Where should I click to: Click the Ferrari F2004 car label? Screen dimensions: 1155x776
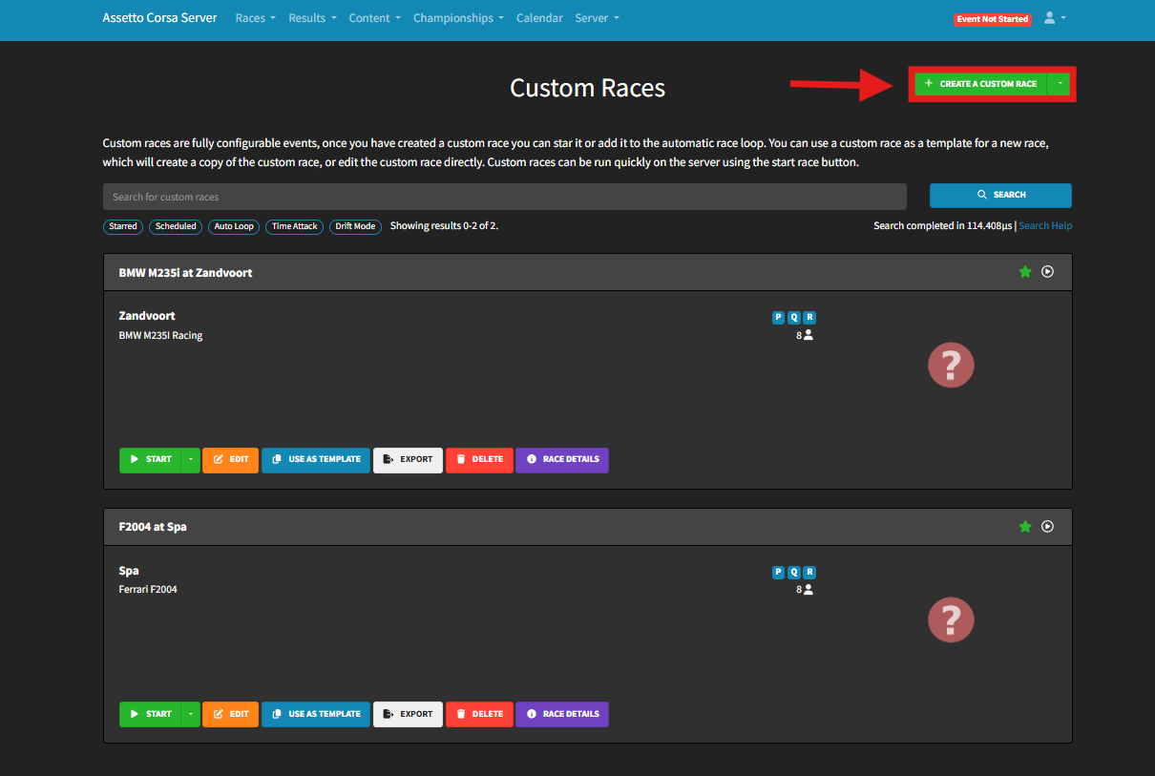pos(148,590)
